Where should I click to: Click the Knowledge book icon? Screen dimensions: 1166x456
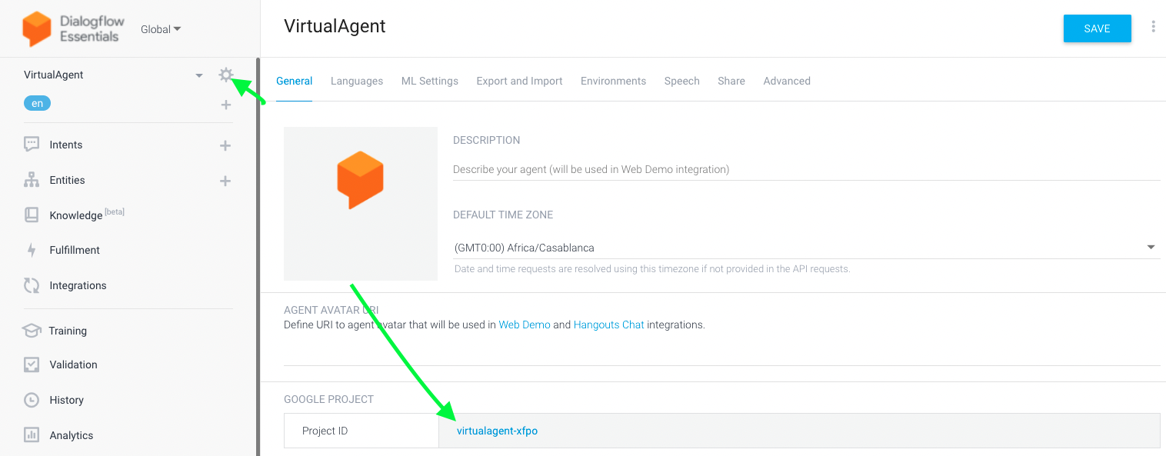(x=32, y=215)
